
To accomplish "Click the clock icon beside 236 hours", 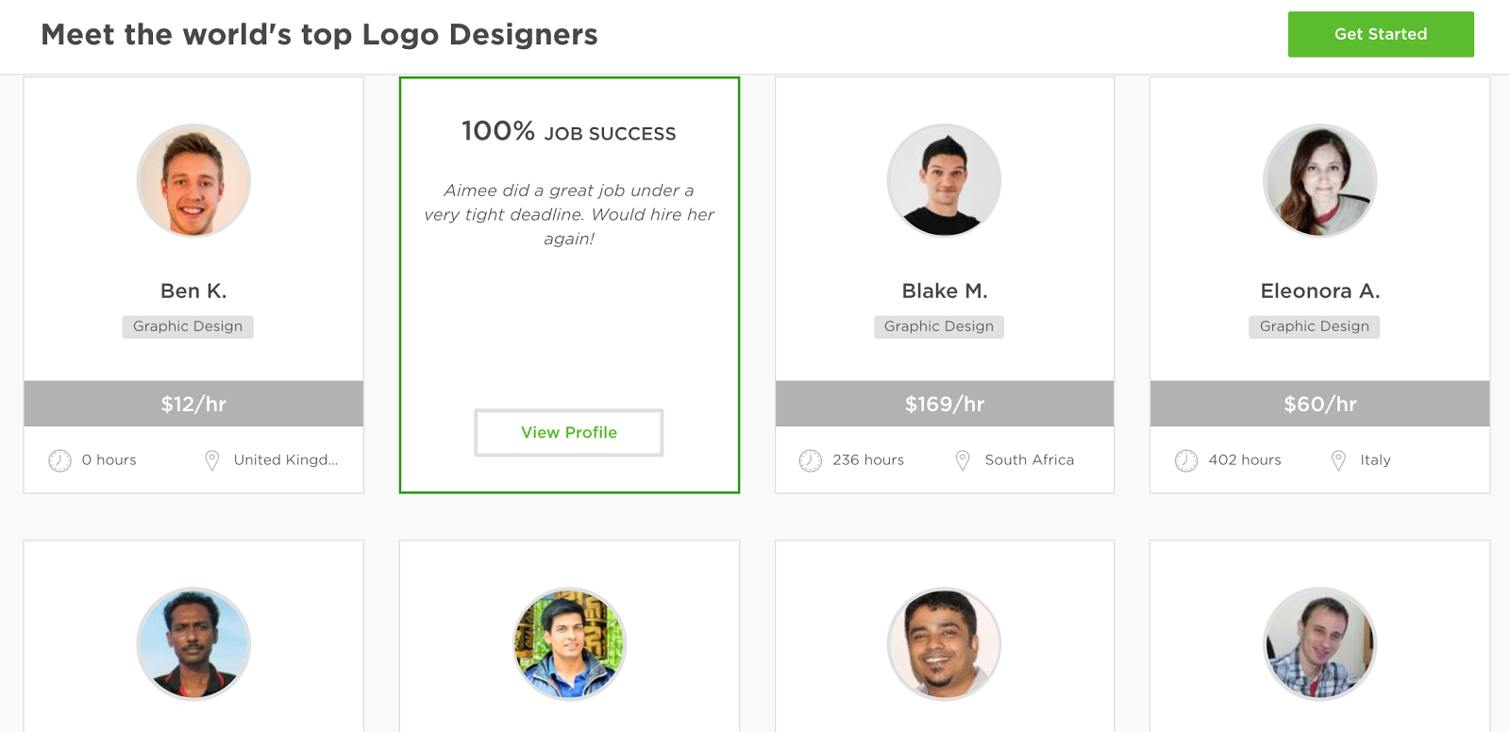I will (x=810, y=460).
